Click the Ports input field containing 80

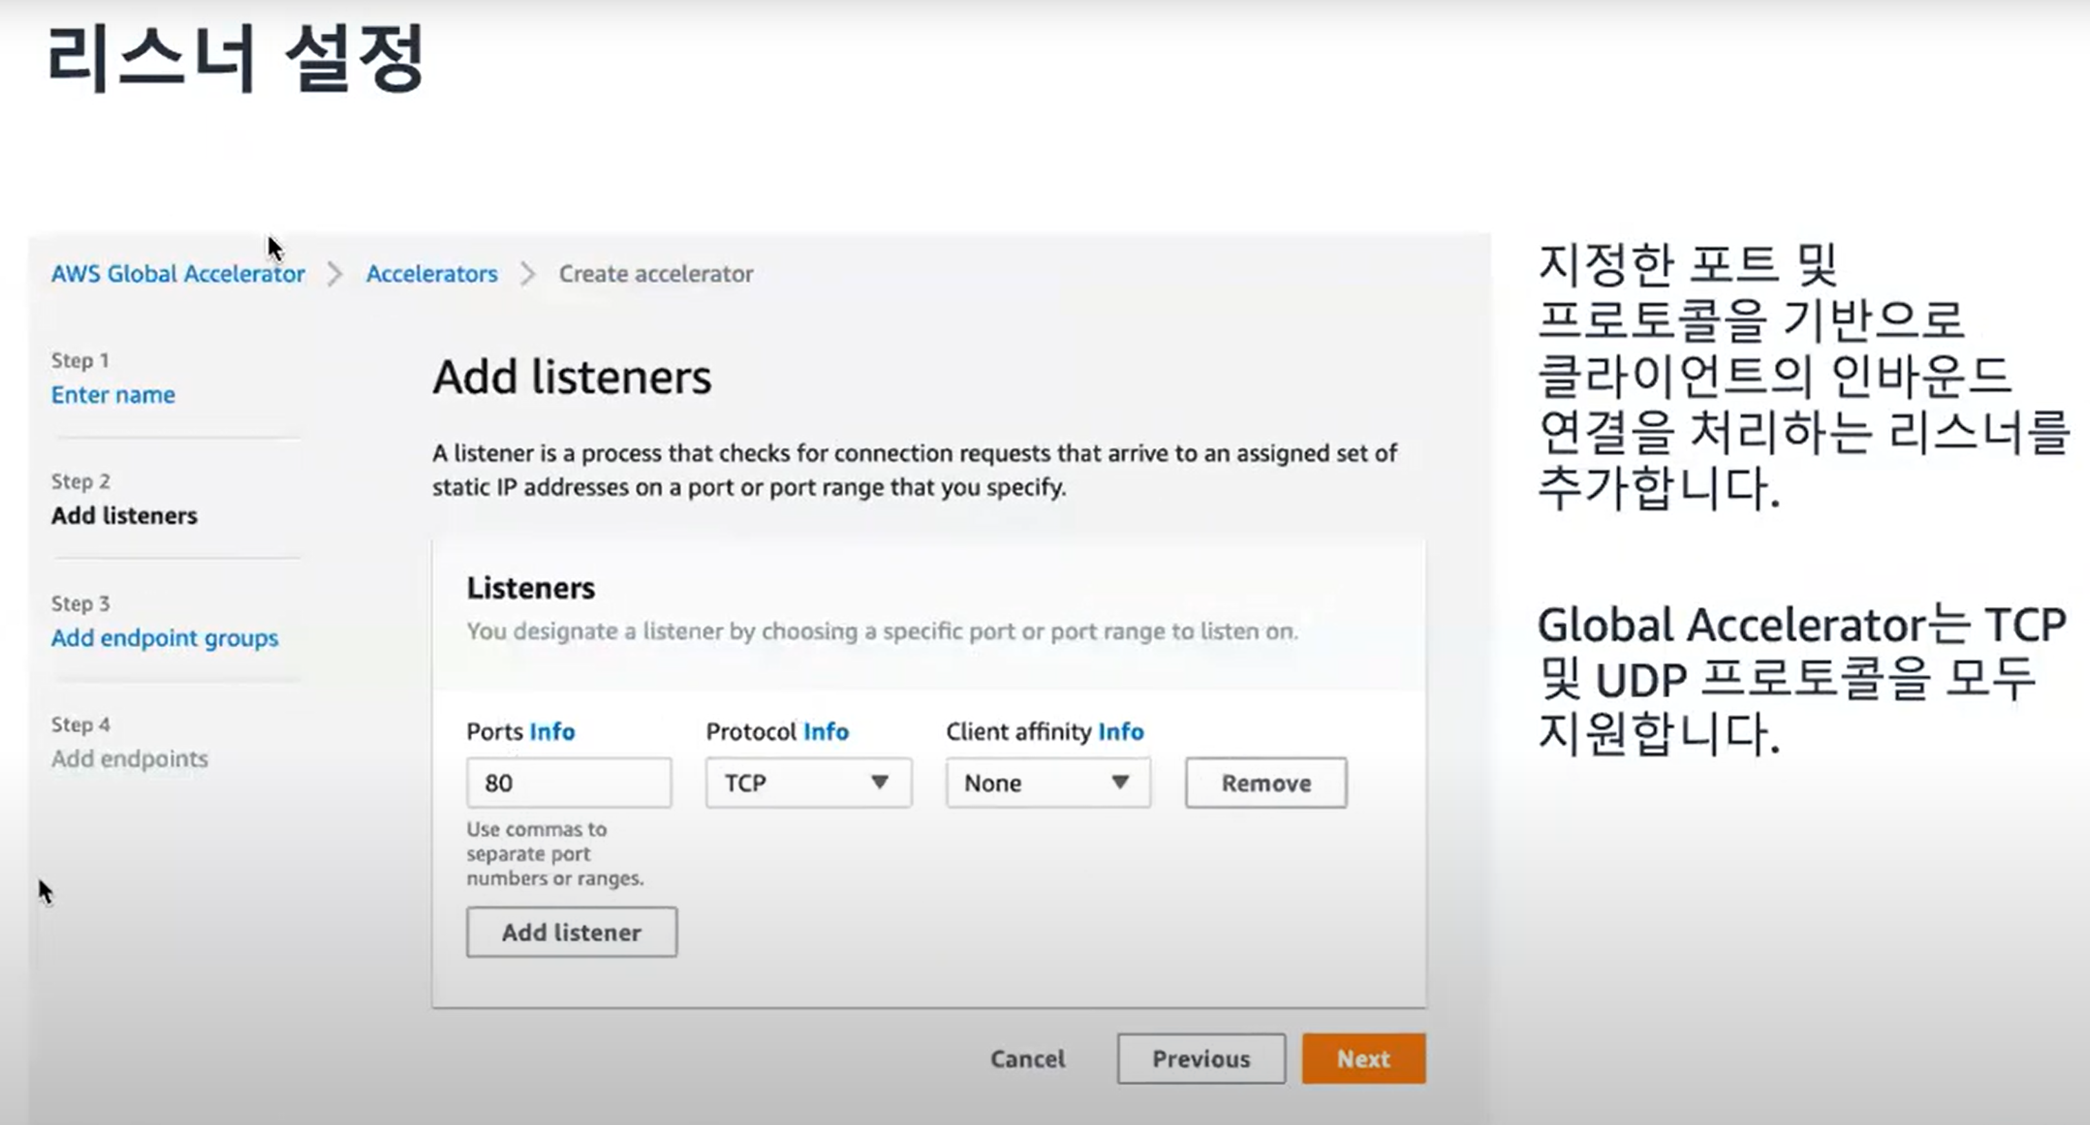point(569,783)
